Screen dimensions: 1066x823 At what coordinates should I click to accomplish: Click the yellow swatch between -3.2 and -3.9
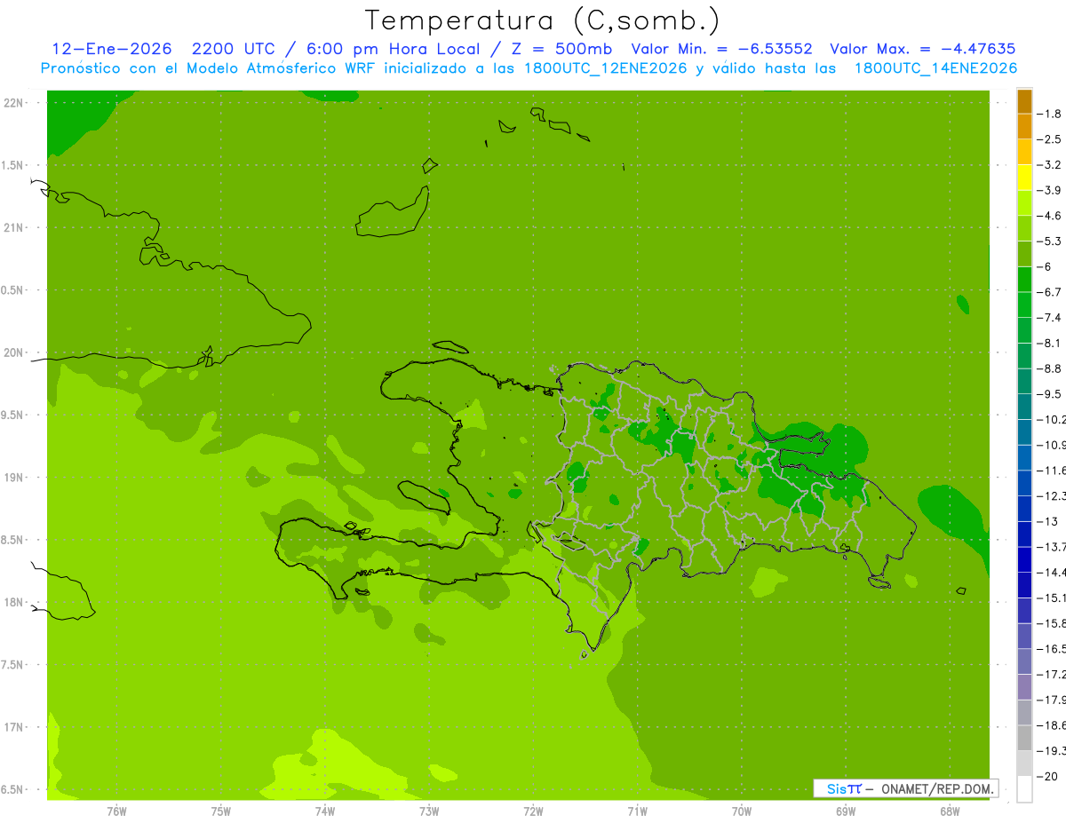[1024, 178]
